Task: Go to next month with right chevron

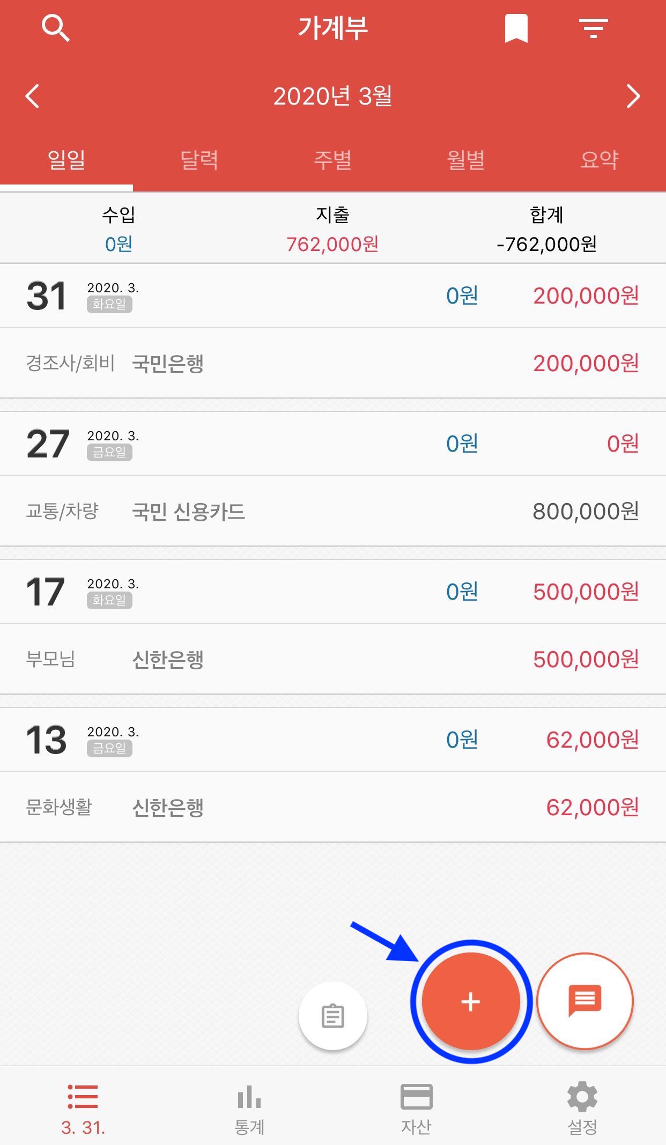Action: click(633, 97)
